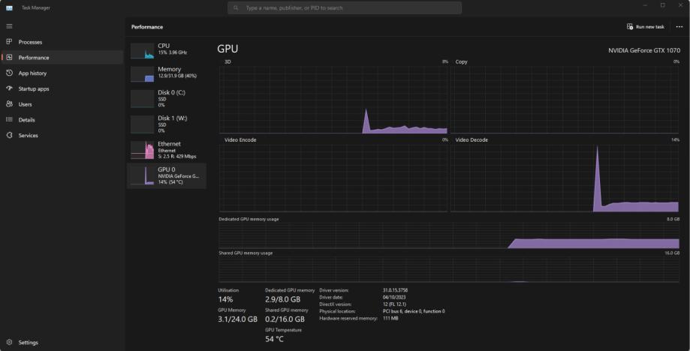This screenshot has width=690, height=351.
Task: Open the Video Decode graph dropdown
Action: point(472,139)
